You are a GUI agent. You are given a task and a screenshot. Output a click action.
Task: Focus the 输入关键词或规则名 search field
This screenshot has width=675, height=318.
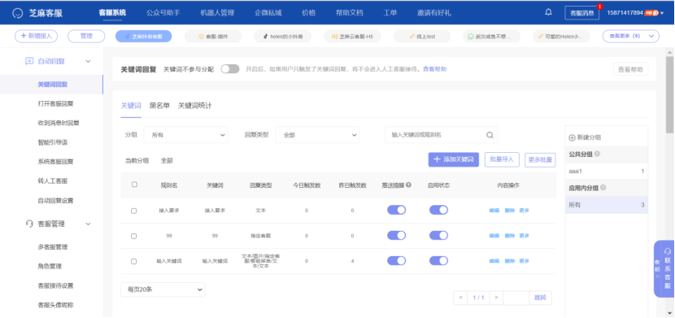click(441, 135)
